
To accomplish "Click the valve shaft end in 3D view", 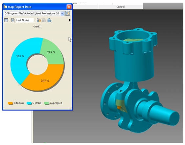I will pyautogui.click(x=174, y=118).
